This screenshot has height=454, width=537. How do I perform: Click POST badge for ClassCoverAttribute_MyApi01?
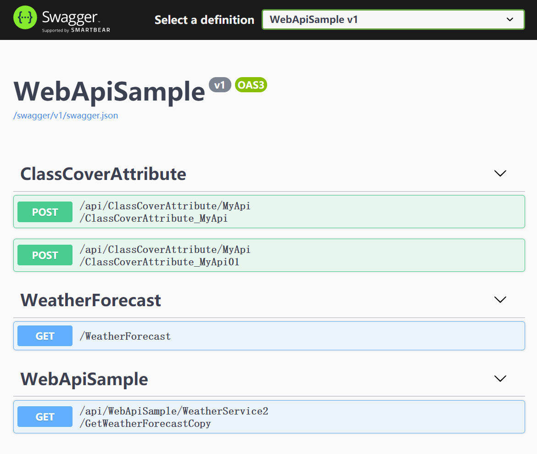click(45, 255)
